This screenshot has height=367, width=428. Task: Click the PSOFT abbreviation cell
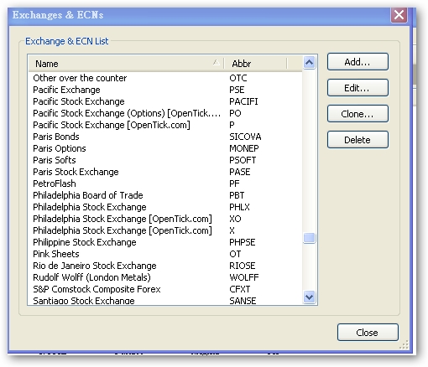click(243, 160)
